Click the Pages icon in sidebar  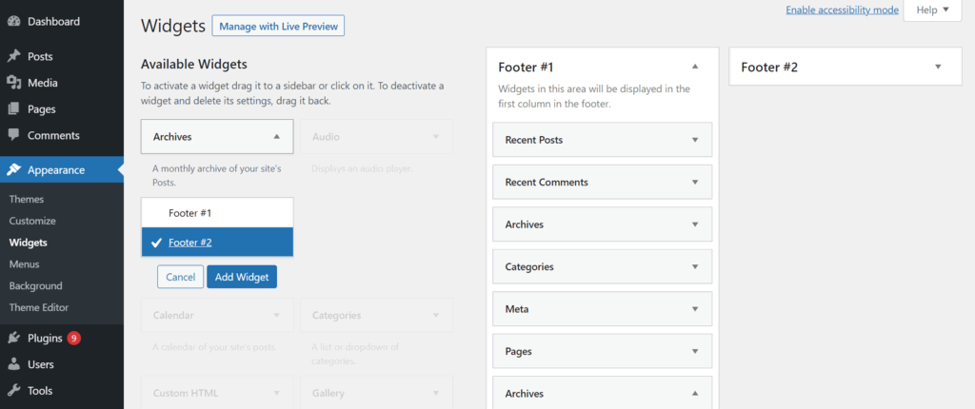coord(13,109)
